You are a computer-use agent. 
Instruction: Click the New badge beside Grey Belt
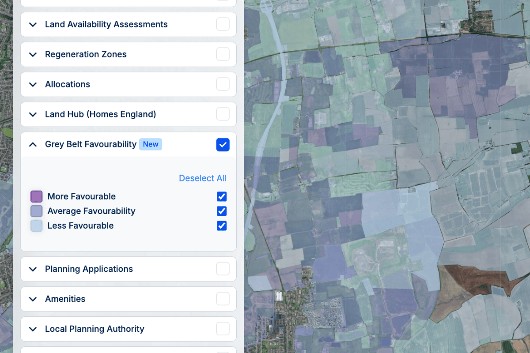[x=151, y=144]
